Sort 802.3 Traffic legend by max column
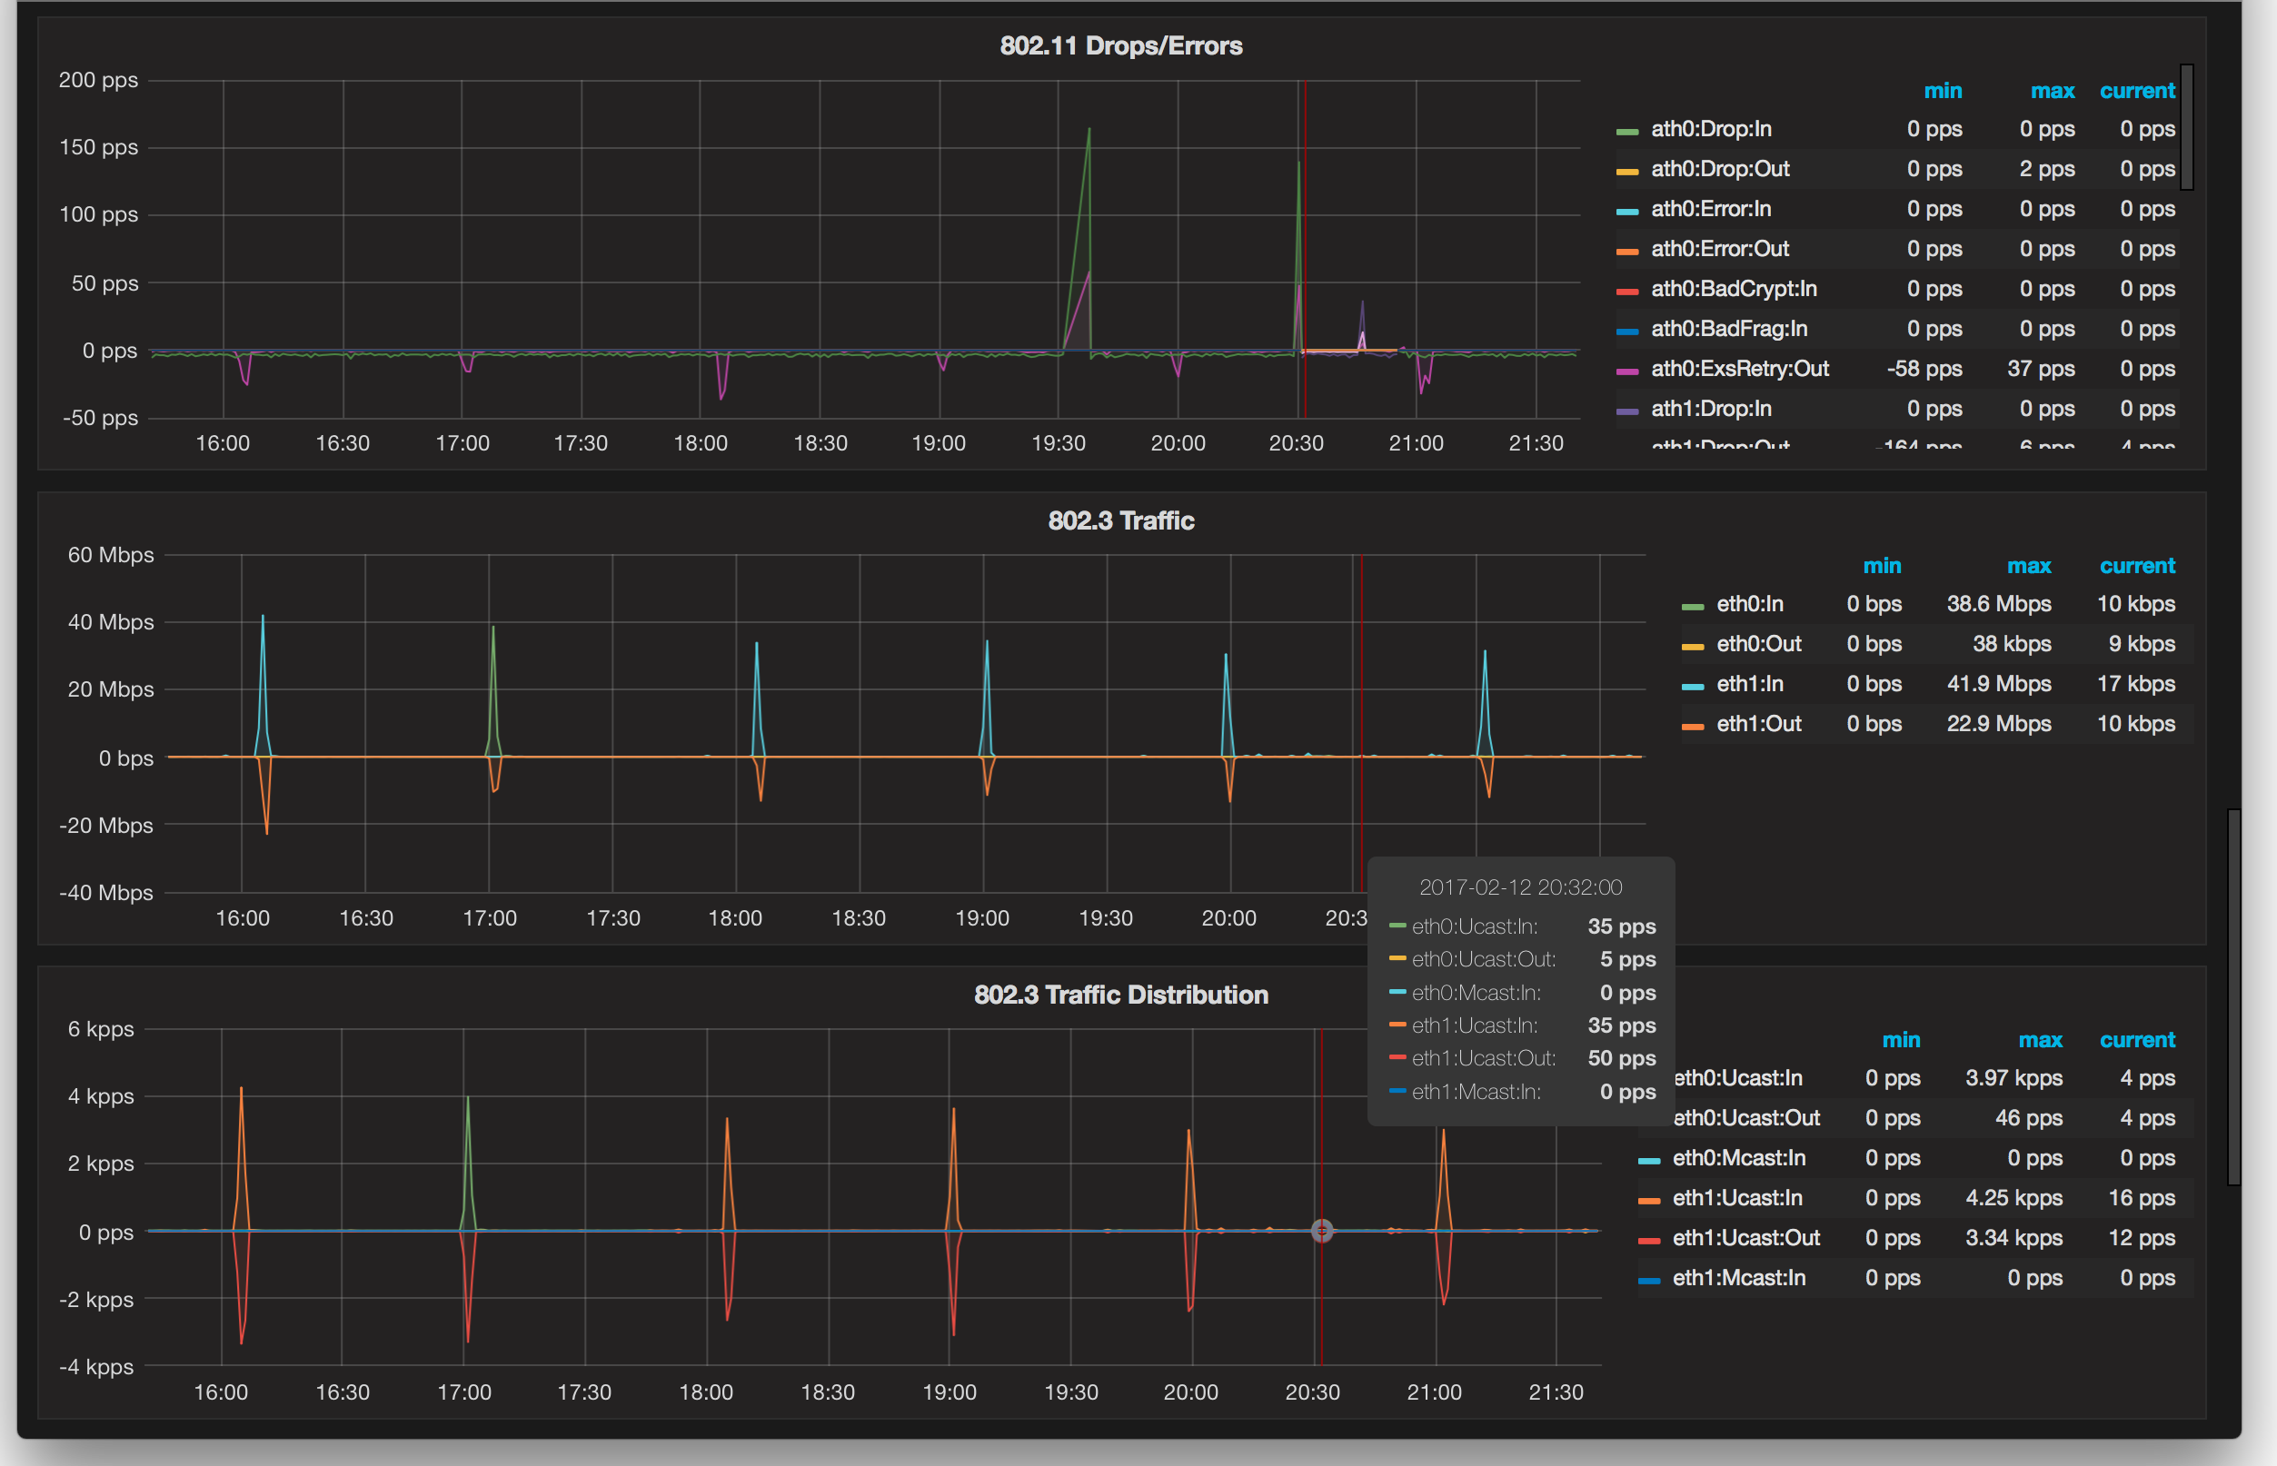The width and height of the screenshot is (2277, 1466). pyautogui.click(x=2028, y=566)
